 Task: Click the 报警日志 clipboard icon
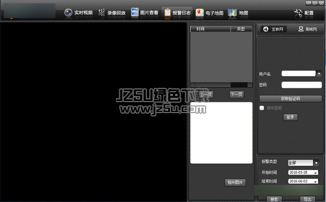pos(167,13)
